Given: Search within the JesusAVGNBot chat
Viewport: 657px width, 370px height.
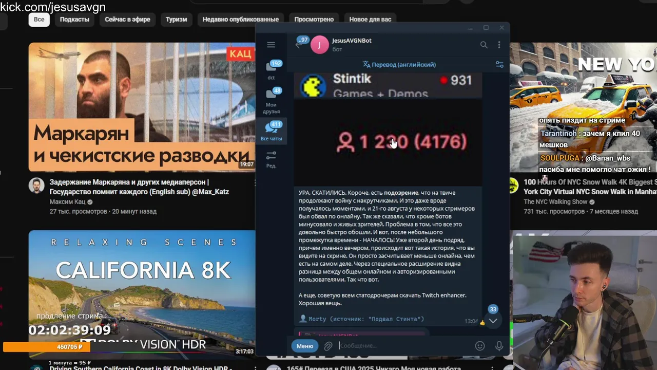Looking at the screenshot, I should pyautogui.click(x=484, y=45).
